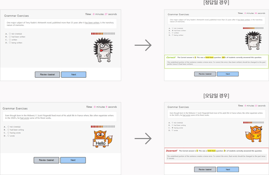Image resolution: width=269 pixels, height=175 pixels.
Task: Click the right arrow between the hedgehog panels
Action: pos(143,45)
